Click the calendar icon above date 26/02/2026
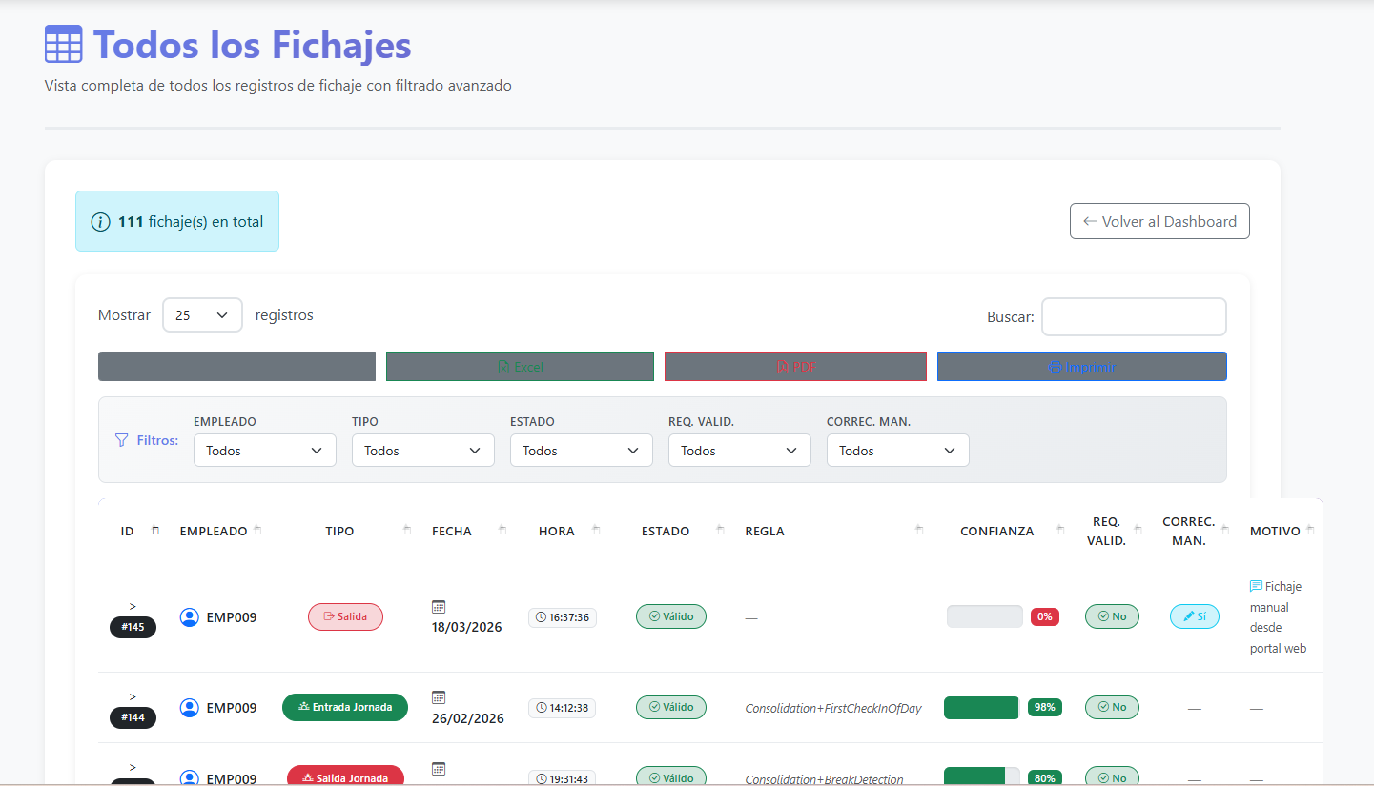The image size is (1374, 786). [439, 697]
